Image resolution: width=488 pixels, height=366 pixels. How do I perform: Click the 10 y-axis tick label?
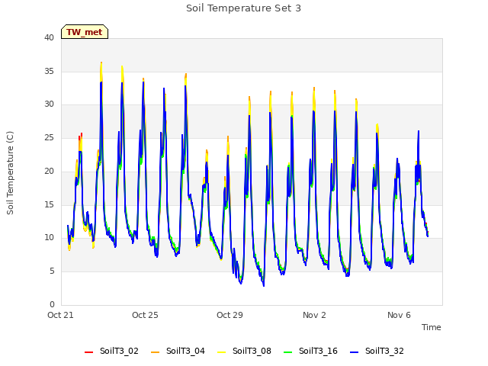pos(49,238)
